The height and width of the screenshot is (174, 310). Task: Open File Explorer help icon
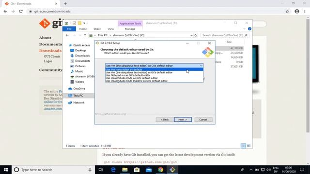249,29
